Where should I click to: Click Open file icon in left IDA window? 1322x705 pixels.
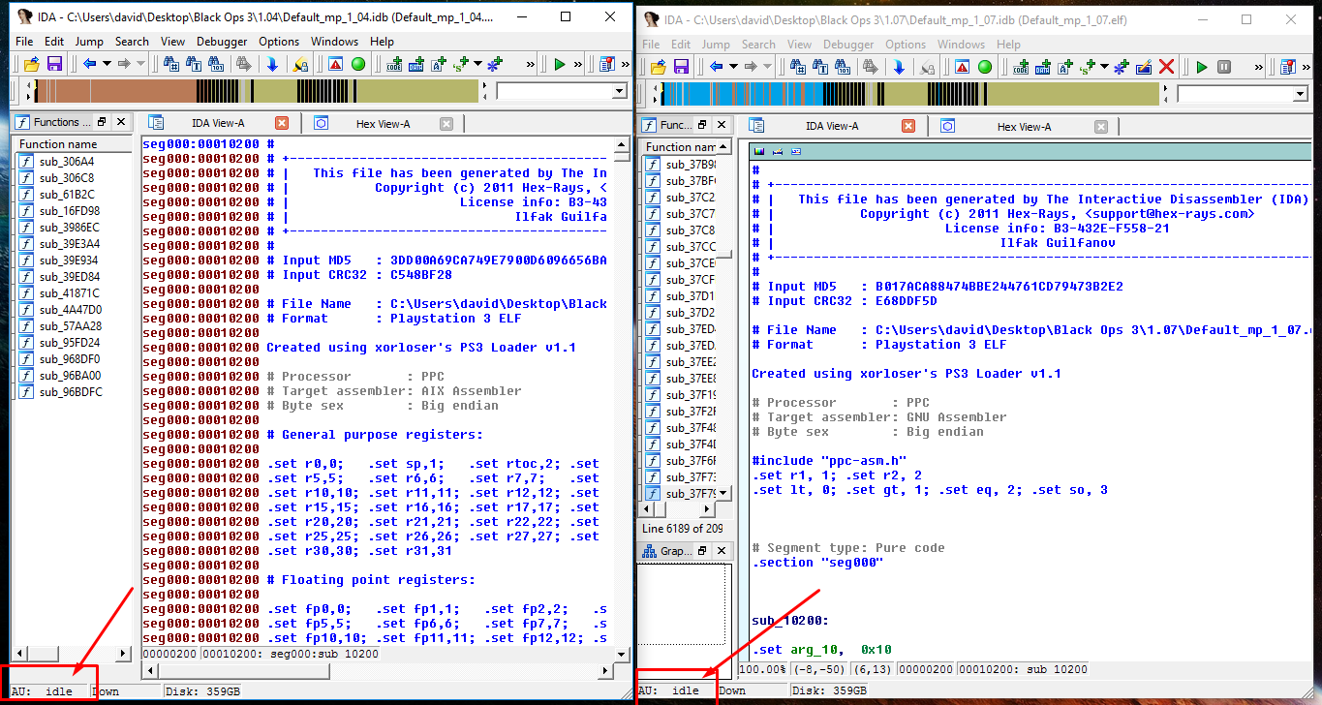tap(31, 64)
